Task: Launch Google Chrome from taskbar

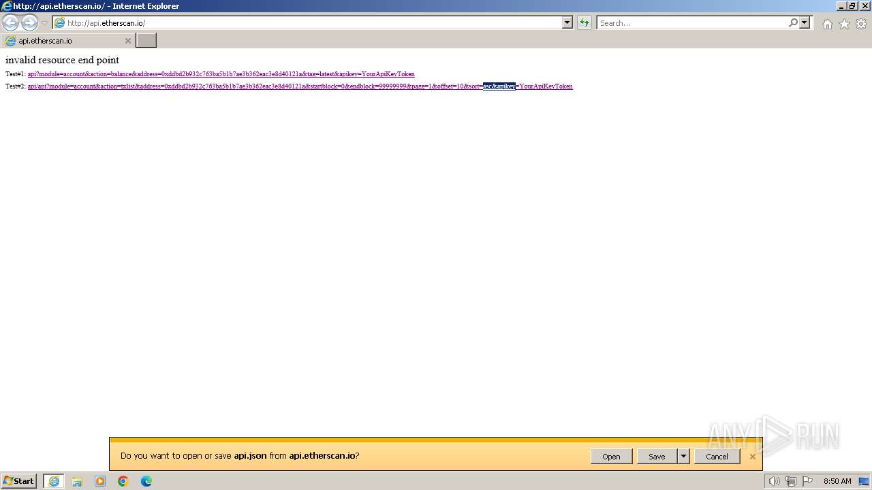Action: [x=123, y=481]
